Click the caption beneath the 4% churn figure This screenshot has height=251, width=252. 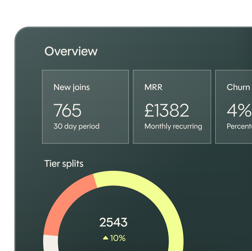point(239,126)
